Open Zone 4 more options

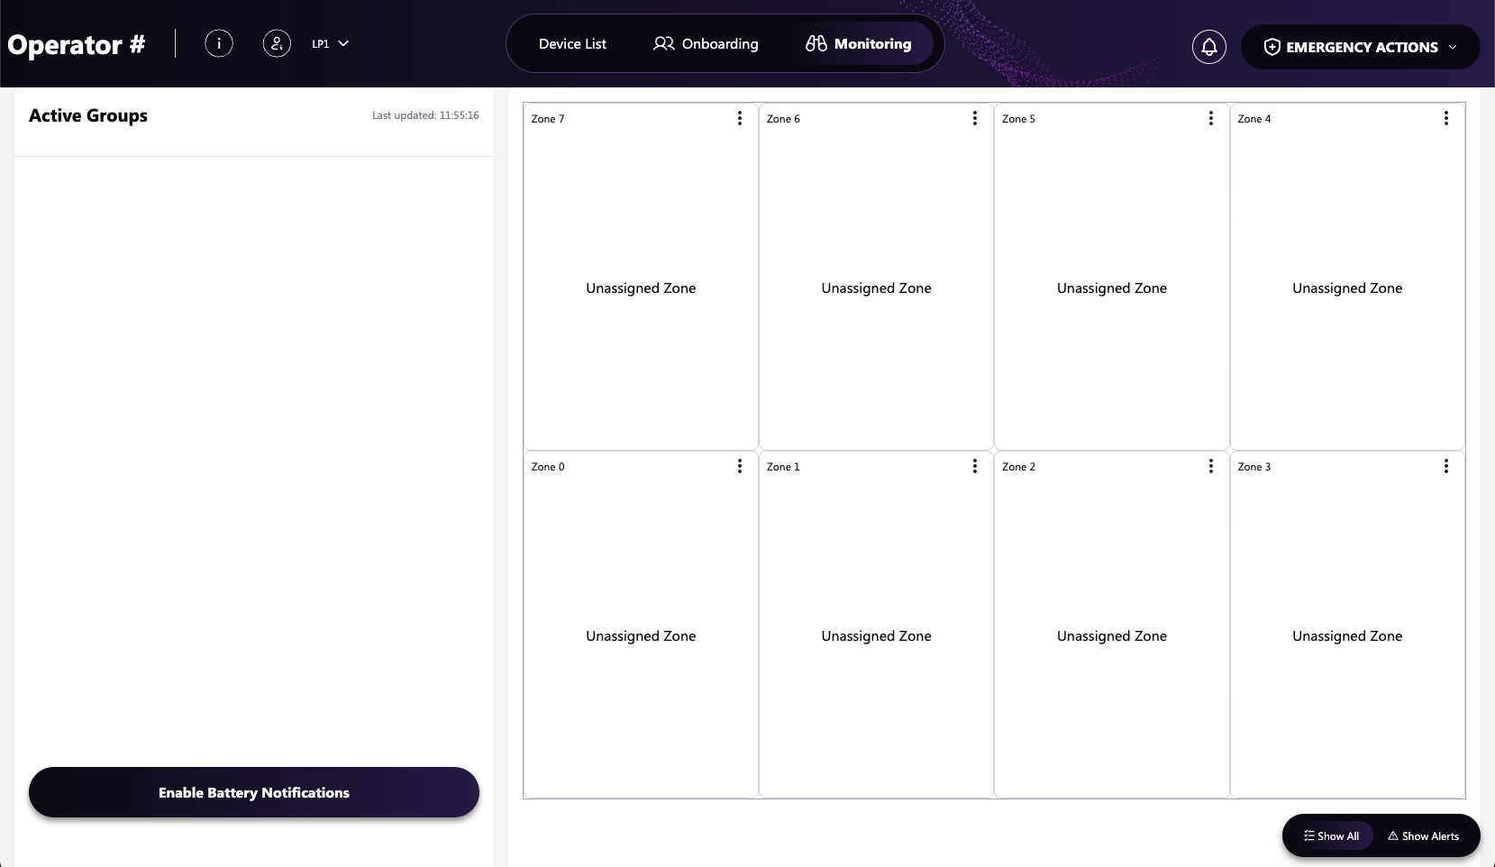click(x=1445, y=118)
